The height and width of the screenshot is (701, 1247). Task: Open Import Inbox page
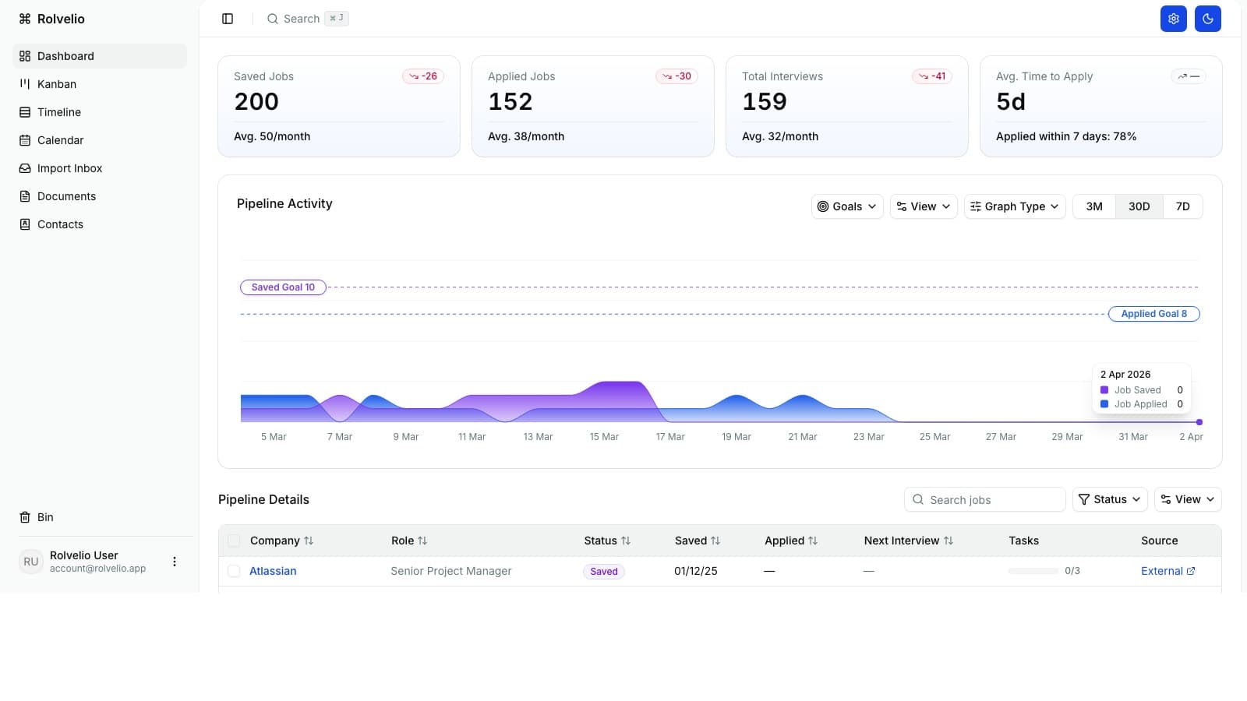pos(100,168)
